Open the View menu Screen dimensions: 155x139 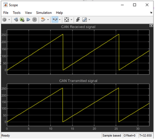[x=28, y=13]
